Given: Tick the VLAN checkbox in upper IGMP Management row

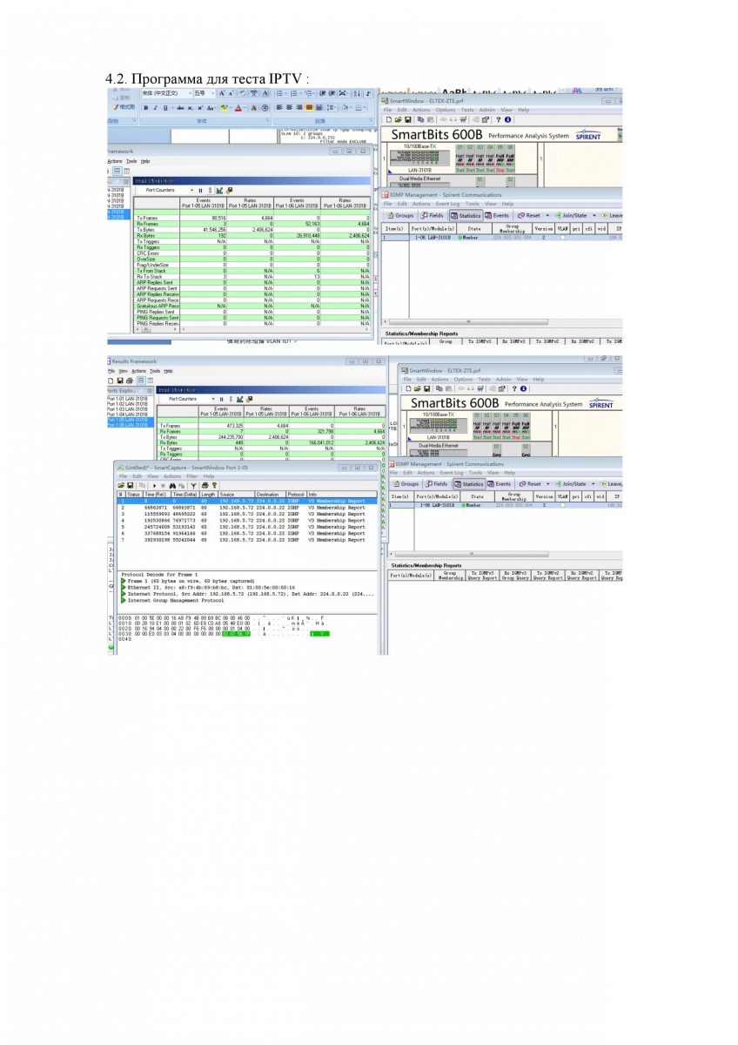Looking at the screenshot, I should [562, 237].
